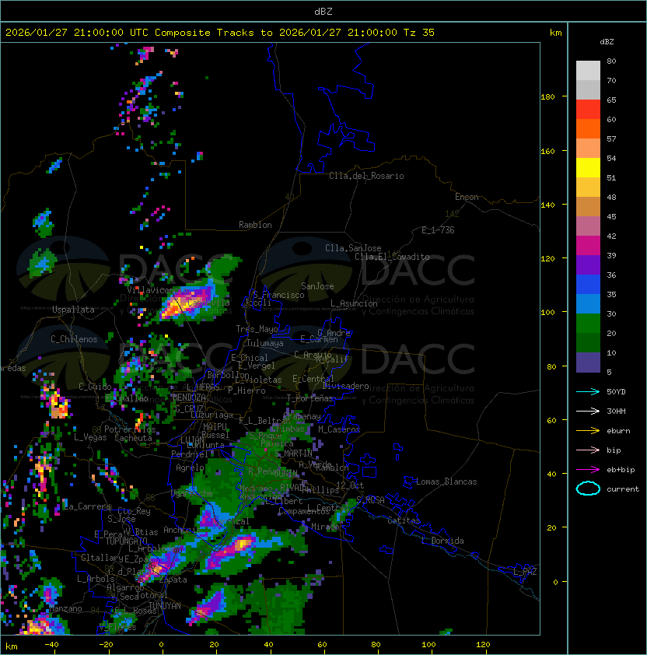Click the 'Cacheuta' map label
This screenshot has width=647, height=655.
click(133, 438)
